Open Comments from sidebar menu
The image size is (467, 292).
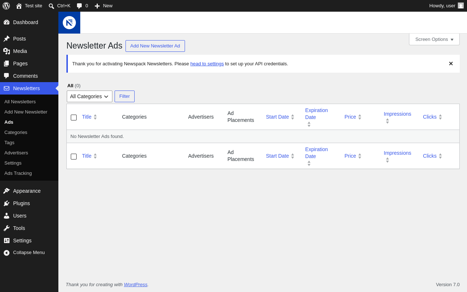29,76
